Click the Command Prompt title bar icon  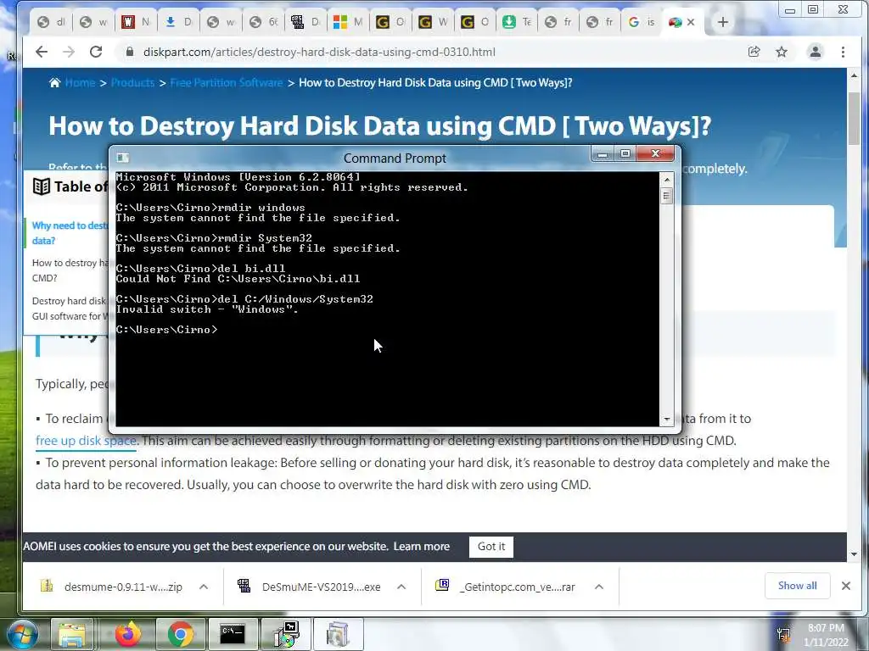[x=122, y=158]
